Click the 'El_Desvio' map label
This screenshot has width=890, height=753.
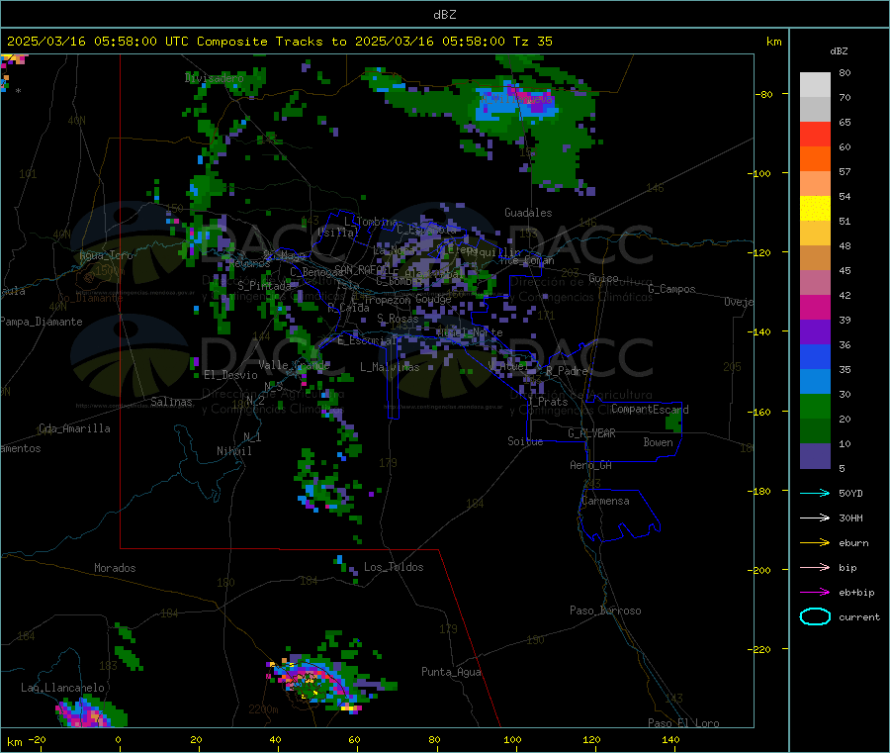click(x=230, y=375)
